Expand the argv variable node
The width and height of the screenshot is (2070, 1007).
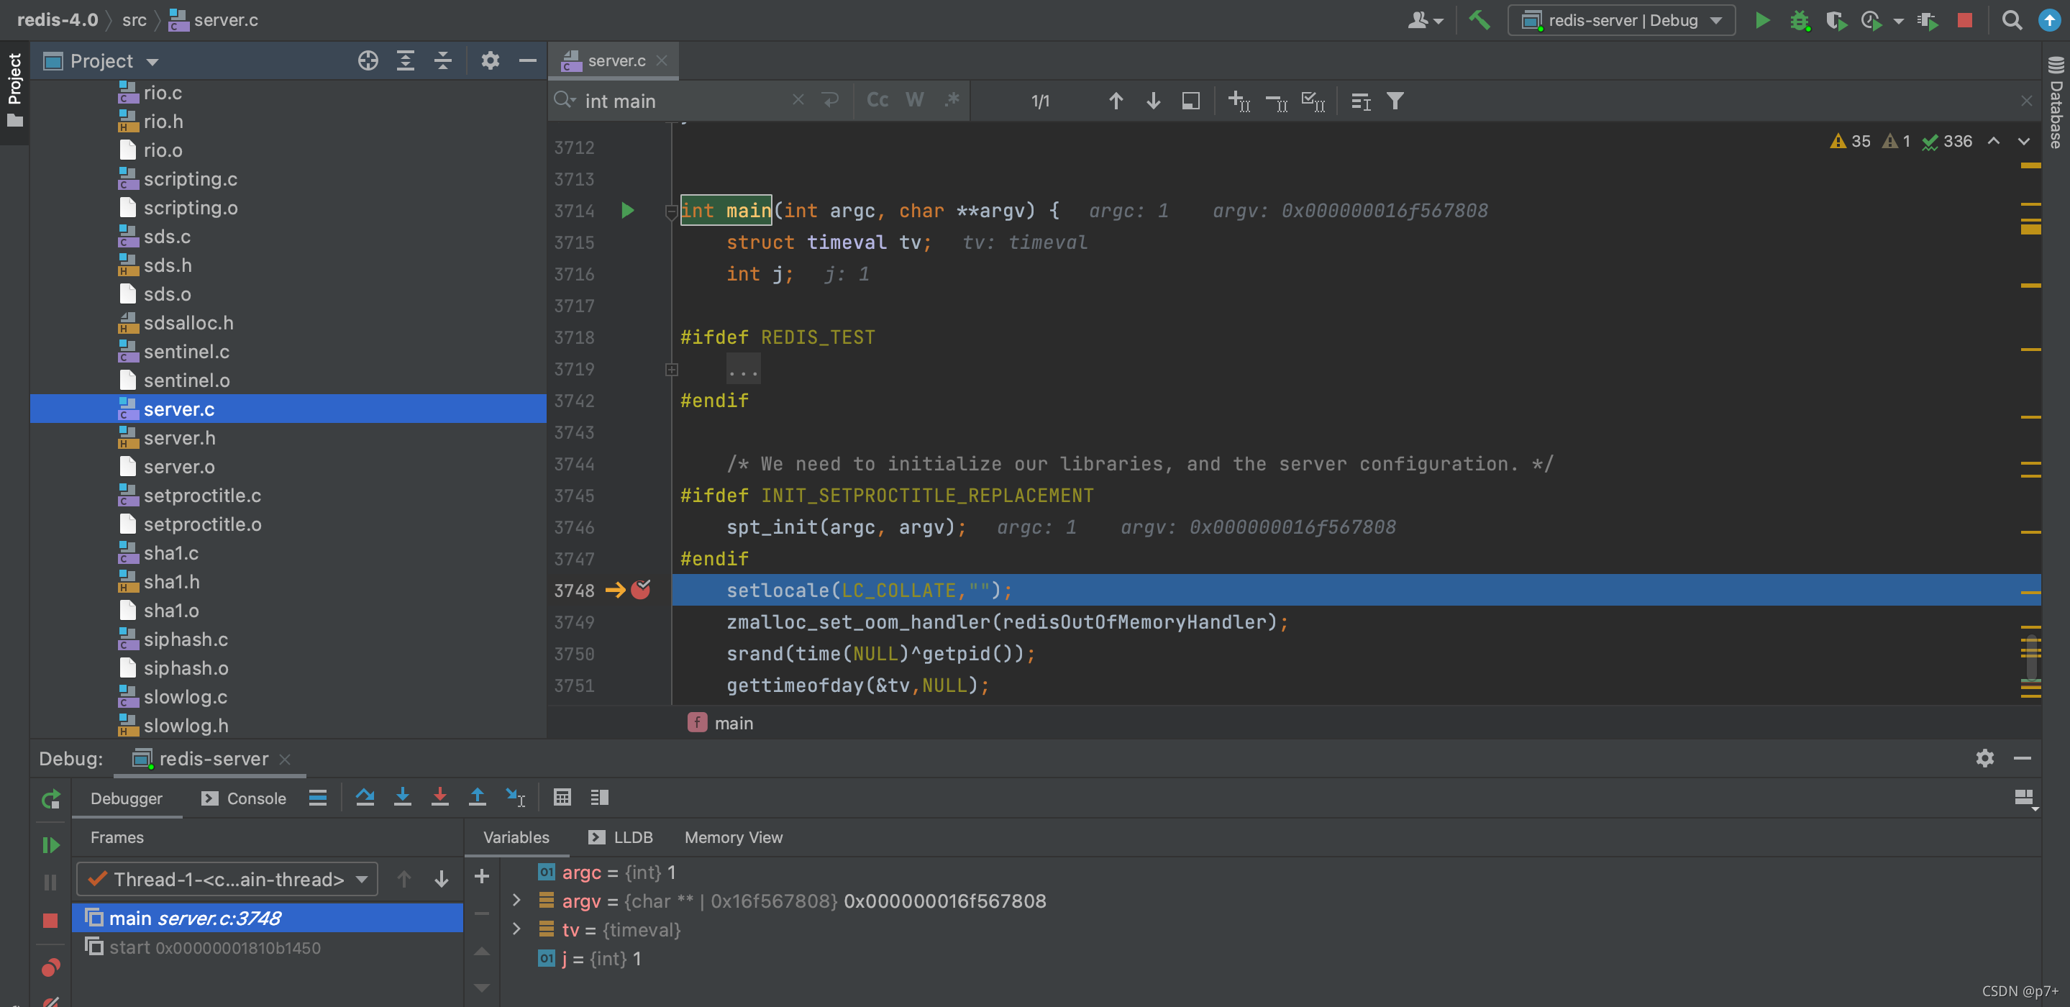pos(516,901)
